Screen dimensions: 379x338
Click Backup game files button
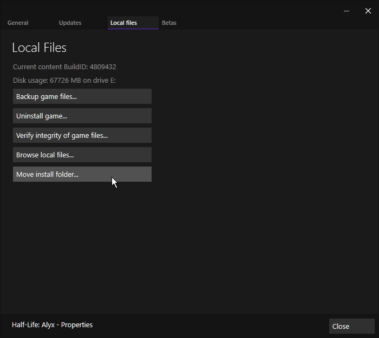point(82,96)
